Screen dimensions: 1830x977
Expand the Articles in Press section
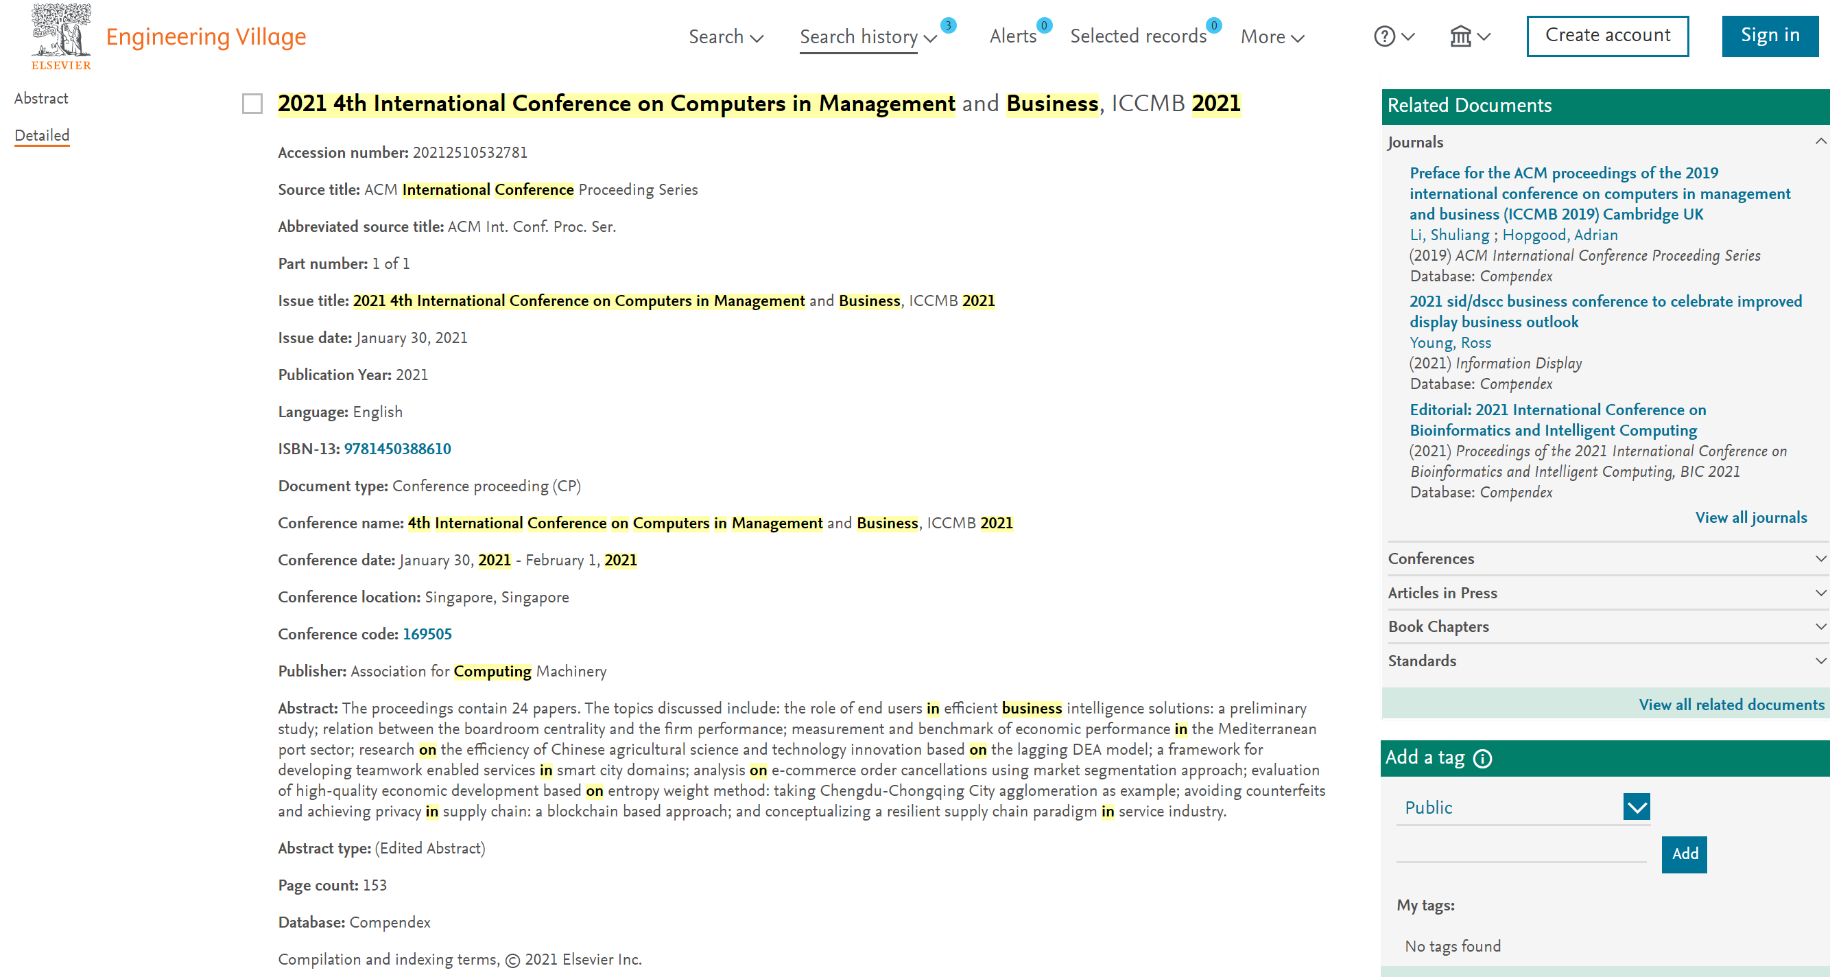tap(1820, 593)
